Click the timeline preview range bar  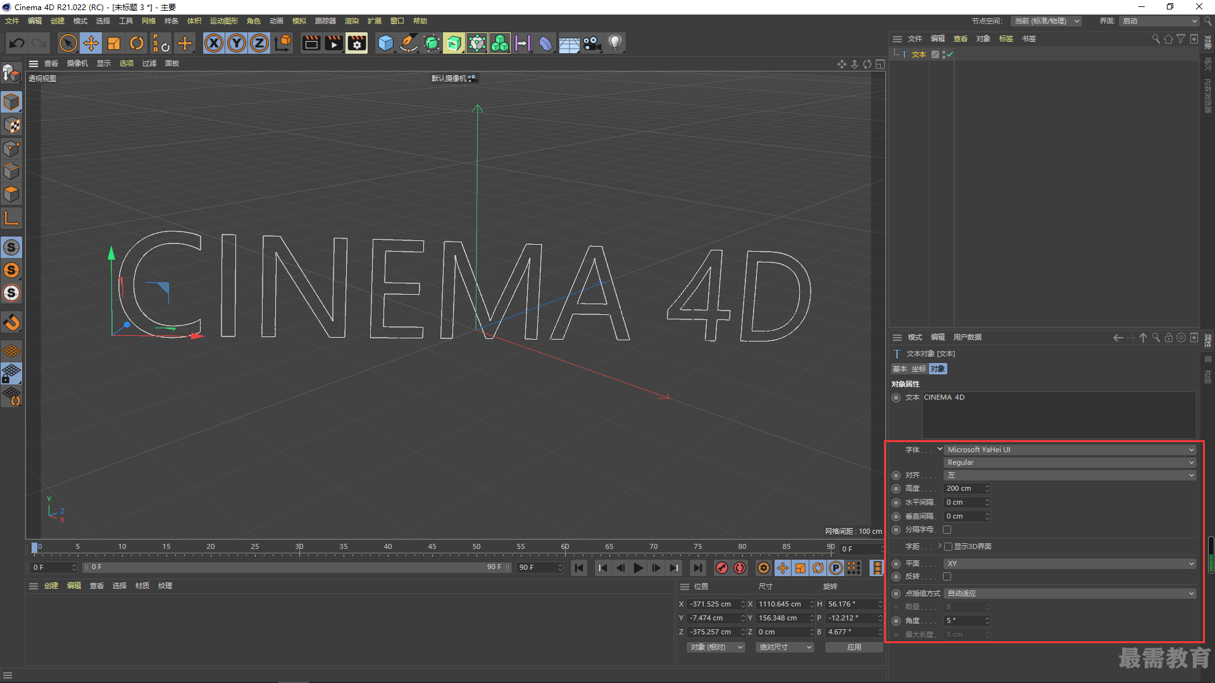pos(297,568)
